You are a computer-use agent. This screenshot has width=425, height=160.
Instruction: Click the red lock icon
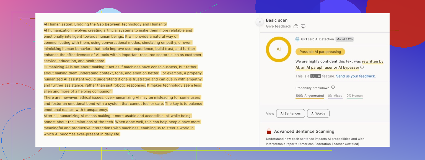pos(269,131)
